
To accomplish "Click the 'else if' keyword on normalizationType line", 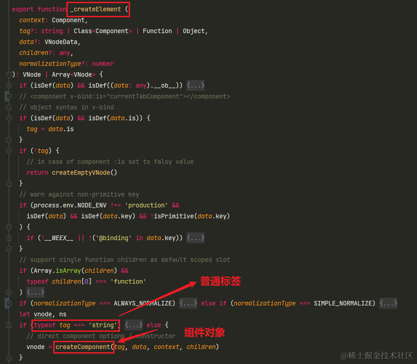I will [214, 303].
